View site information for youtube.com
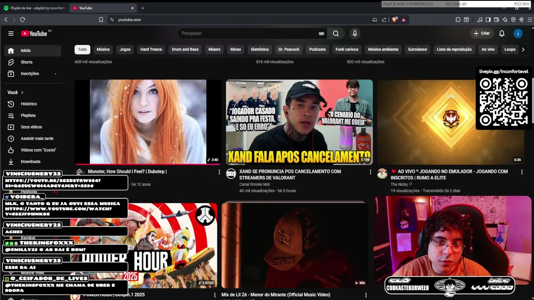The width and height of the screenshot is (534, 300). (112, 20)
